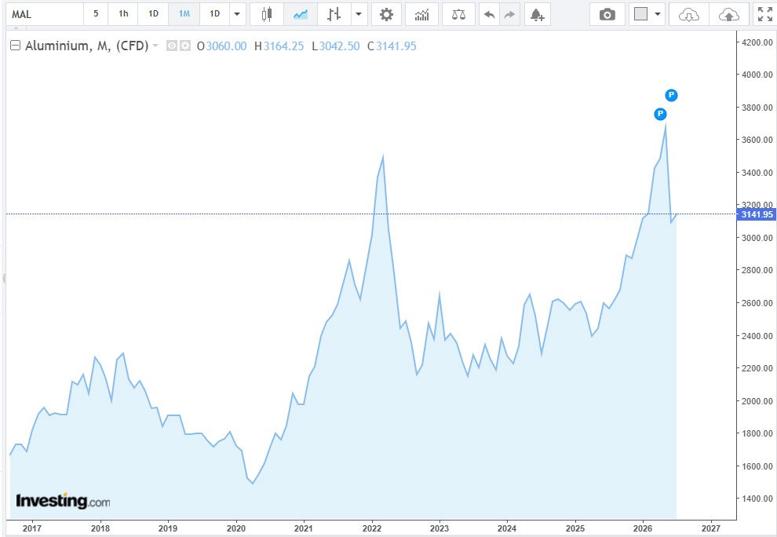Select the 1M interval tab
This screenshot has height=537, width=777.
point(184,14)
